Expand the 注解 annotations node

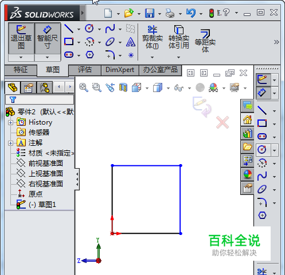(x=11, y=143)
